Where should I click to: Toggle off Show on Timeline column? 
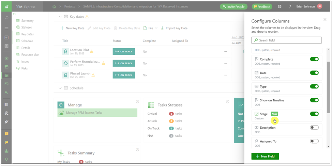(314, 100)
